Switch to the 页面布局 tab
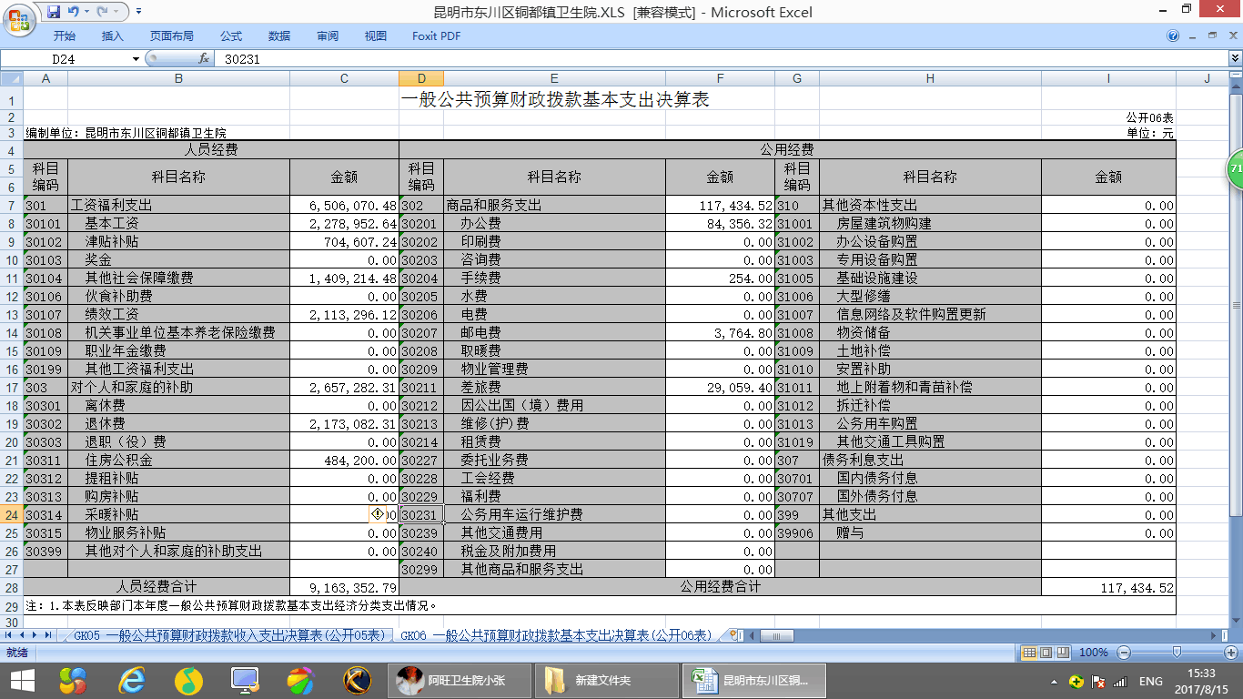This screenshot has height=699, width=1243. point(172,36)
